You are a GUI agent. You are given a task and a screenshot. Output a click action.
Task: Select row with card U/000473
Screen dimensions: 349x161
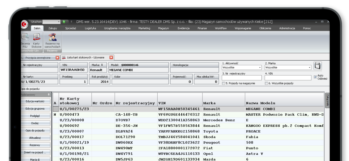(189, 115)
